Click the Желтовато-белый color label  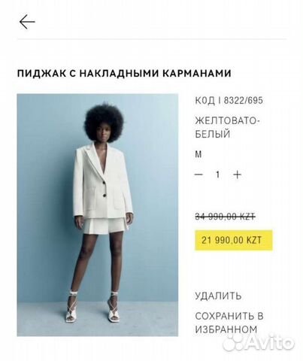(227, 127)
